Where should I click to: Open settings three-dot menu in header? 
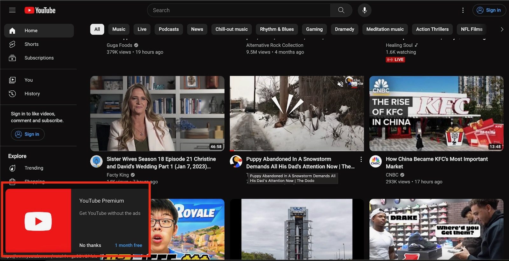463,10
